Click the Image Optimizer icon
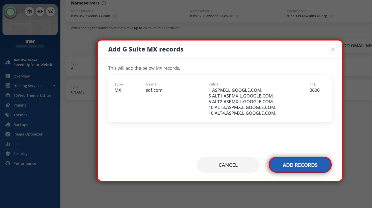The image size is (372, 208). (x=8, y=134)
